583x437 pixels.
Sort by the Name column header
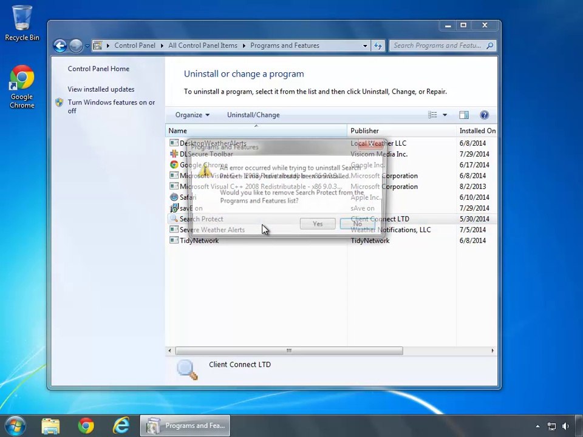[256, 130]
